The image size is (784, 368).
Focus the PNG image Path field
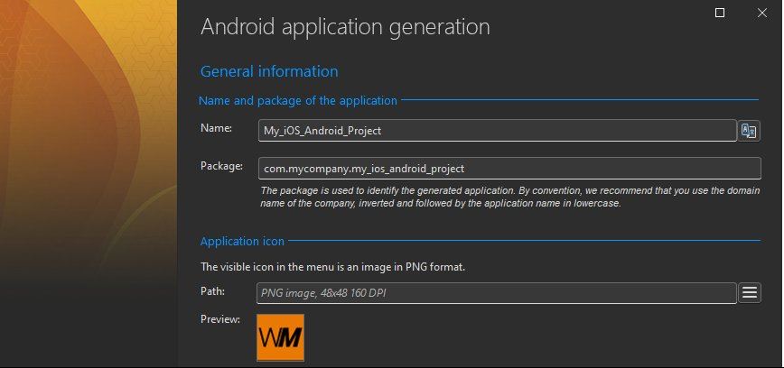[x=497, y=293]
